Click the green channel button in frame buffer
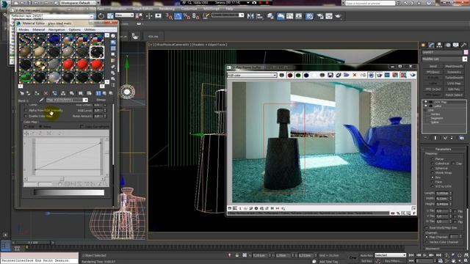Image resolution: width=470 pixels, height=264 pixels. pos(298,75)
